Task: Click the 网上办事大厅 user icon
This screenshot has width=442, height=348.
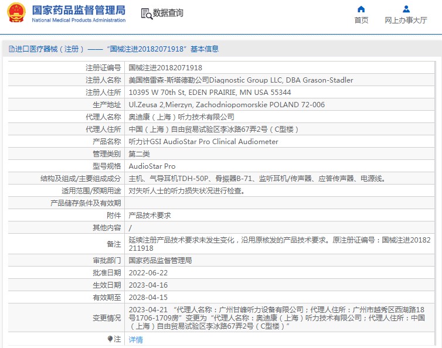Action: pos(406,9)
